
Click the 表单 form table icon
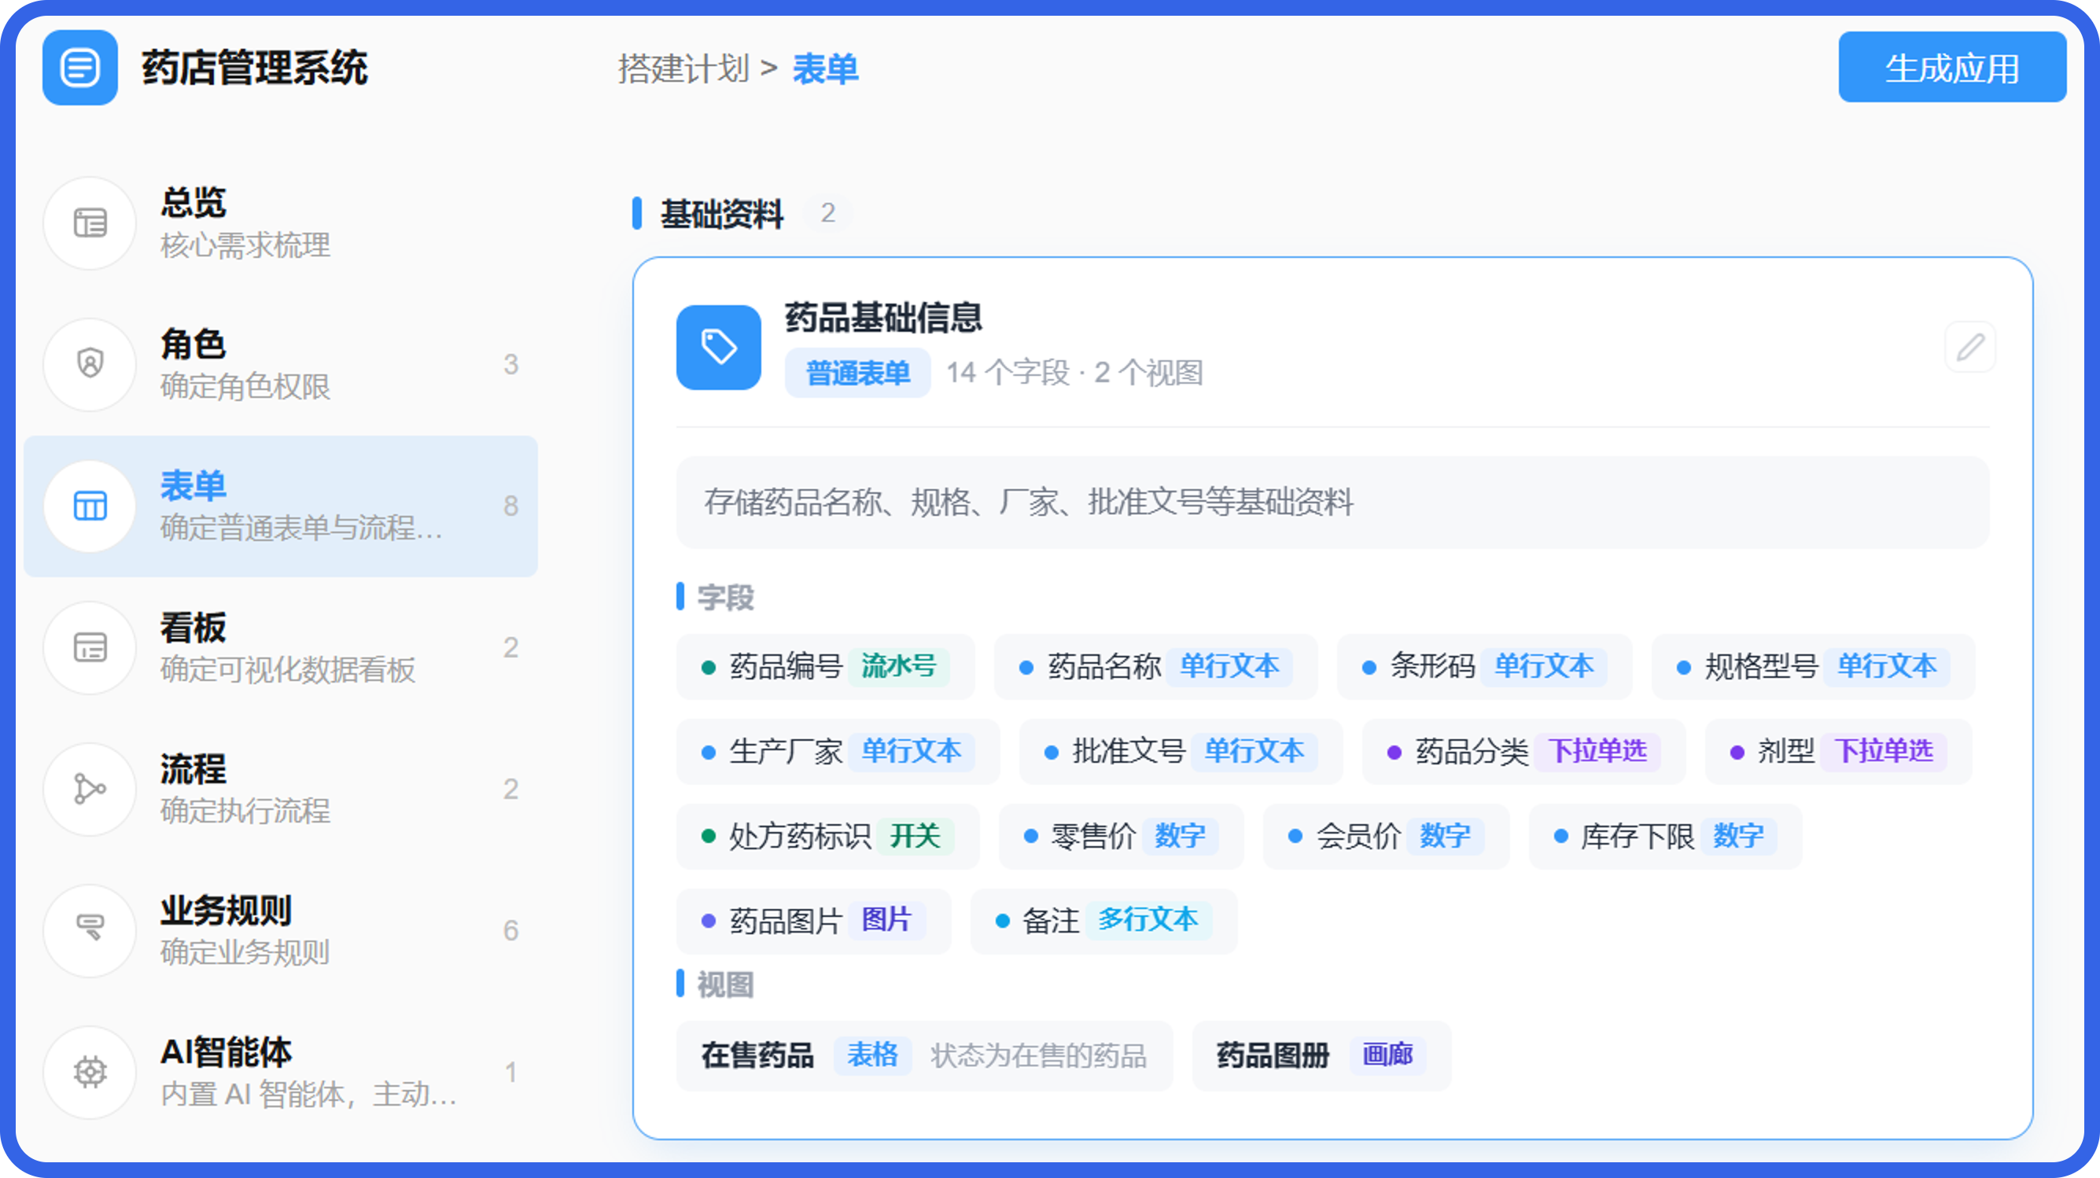pos(90,506)
